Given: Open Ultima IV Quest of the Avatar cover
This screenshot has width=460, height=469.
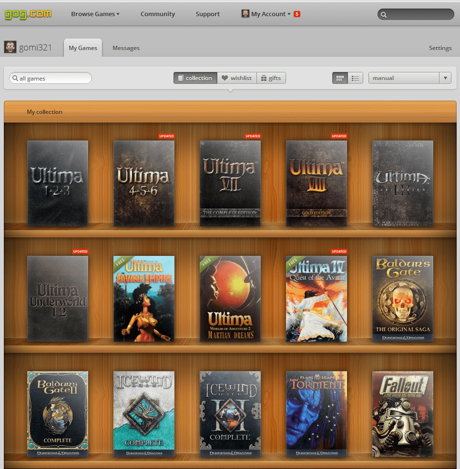Looking at the screenshot, I should click(x=317, y=299).
